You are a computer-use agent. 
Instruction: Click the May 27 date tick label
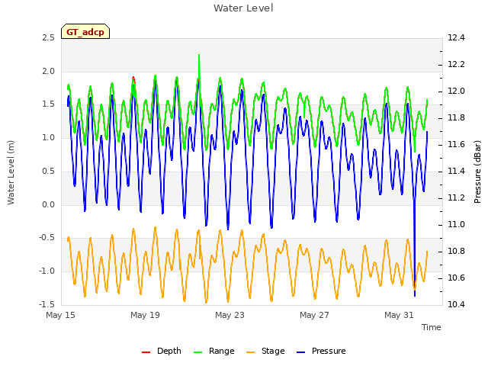tap(314, 315)
